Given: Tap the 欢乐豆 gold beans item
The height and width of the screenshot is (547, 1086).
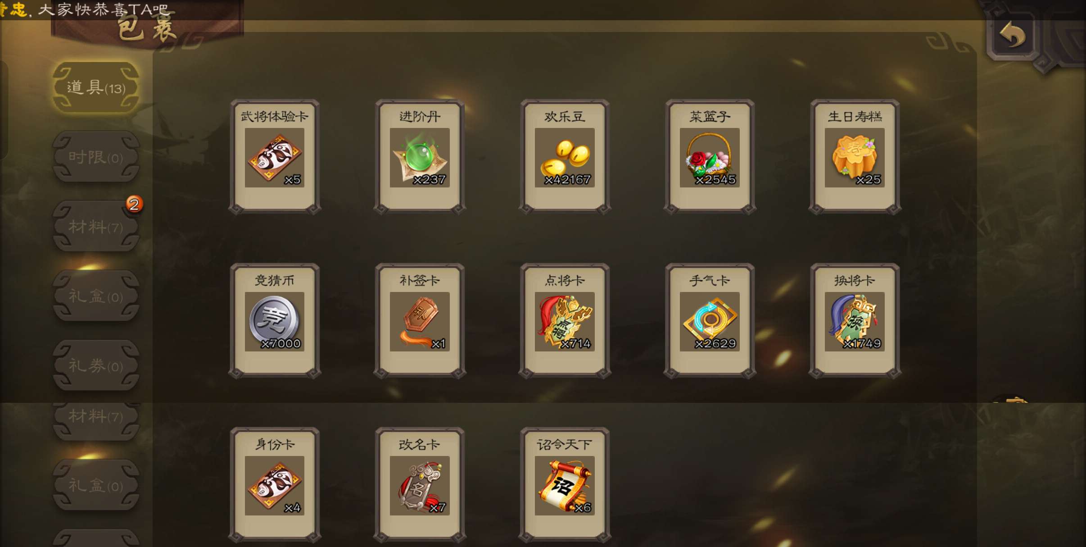Looking at the screenshot, I should (565, 157).
